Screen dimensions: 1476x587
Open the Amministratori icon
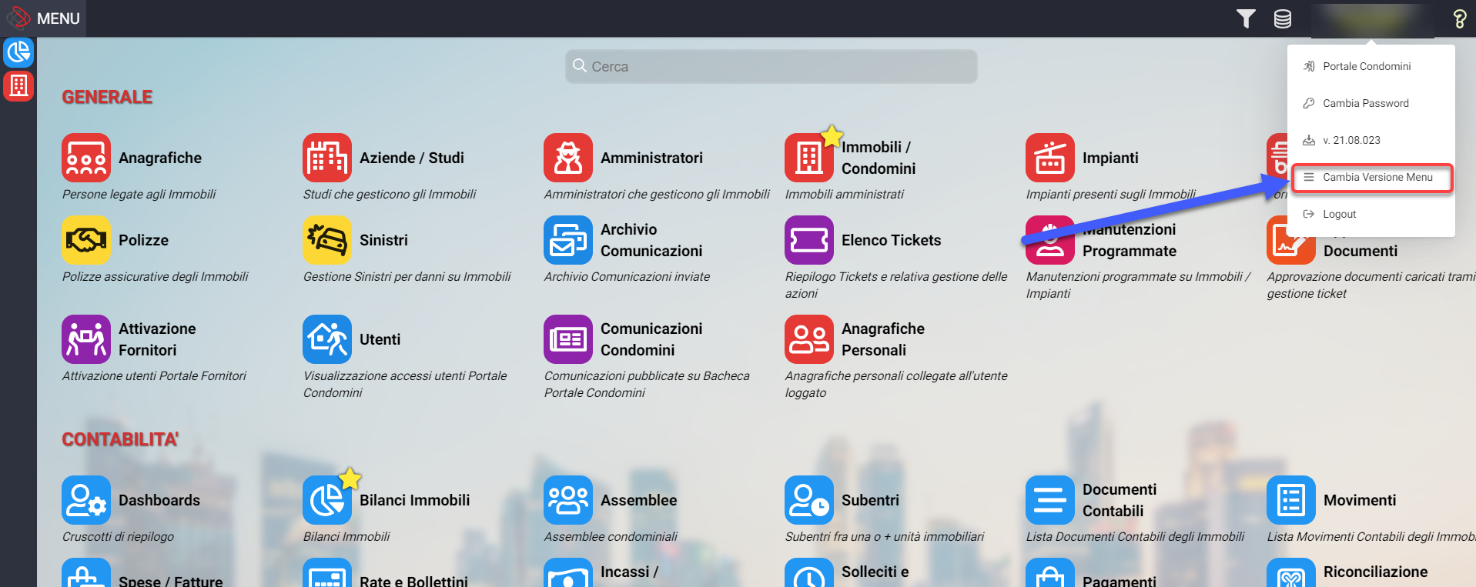(568, 158)
